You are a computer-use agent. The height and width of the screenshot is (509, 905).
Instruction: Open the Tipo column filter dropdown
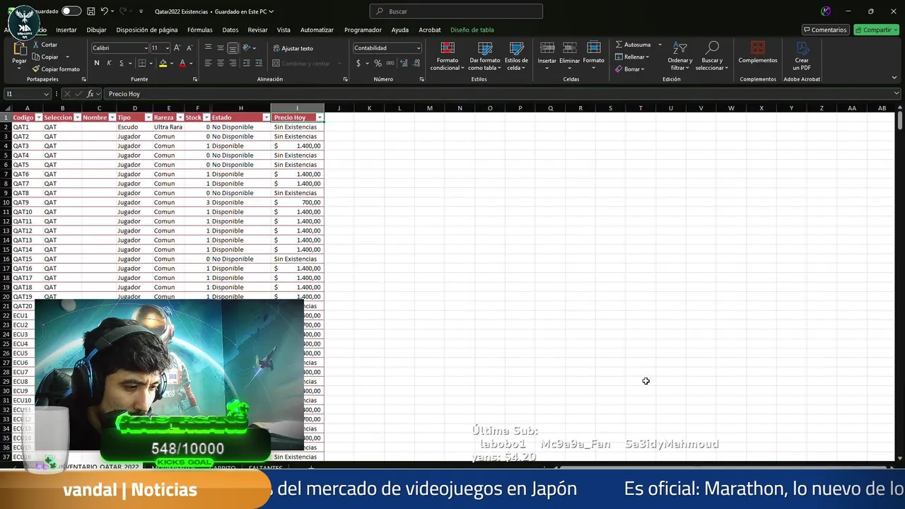pyautogui.click(x=148, y=117)
